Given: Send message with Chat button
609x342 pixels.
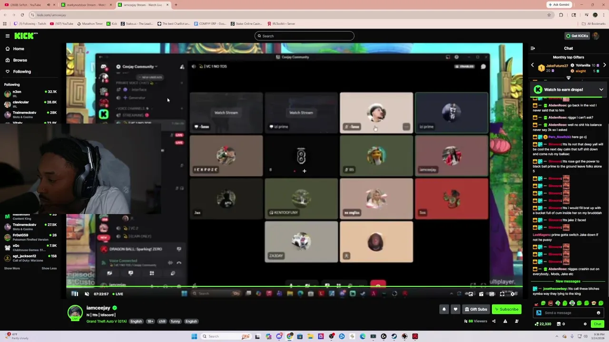Looking at the screenshot, I should (598, 324).
